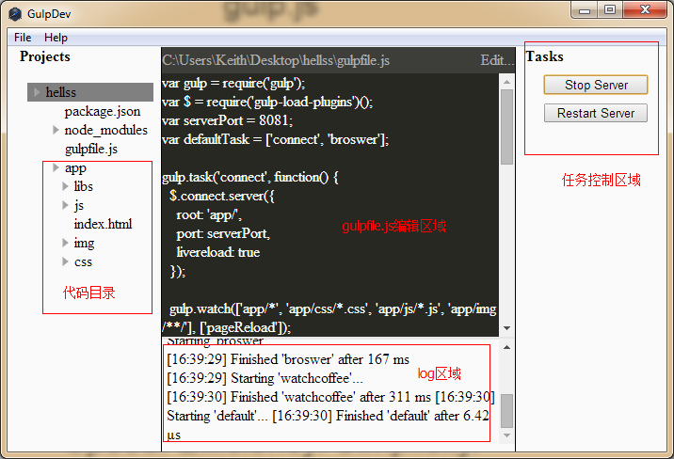The image size is (674, 459).
Task: Click the Tasks panel heading
Action: pyautogui.click(x=545, y=56)
